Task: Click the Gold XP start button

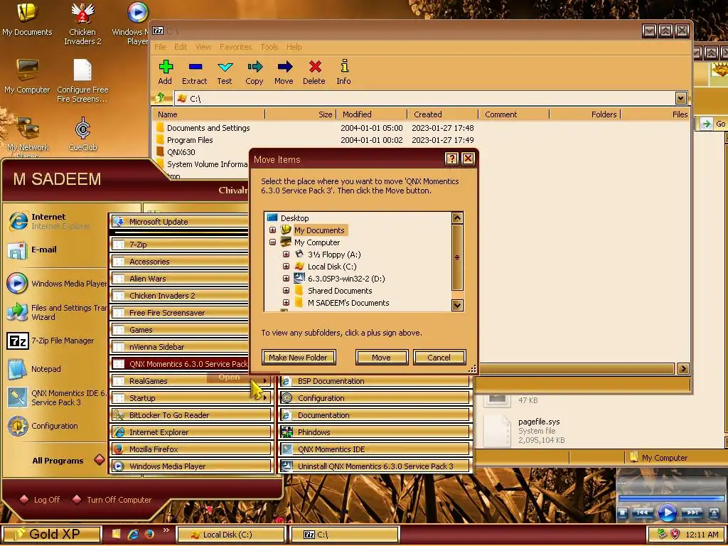Action: (51, 534)
